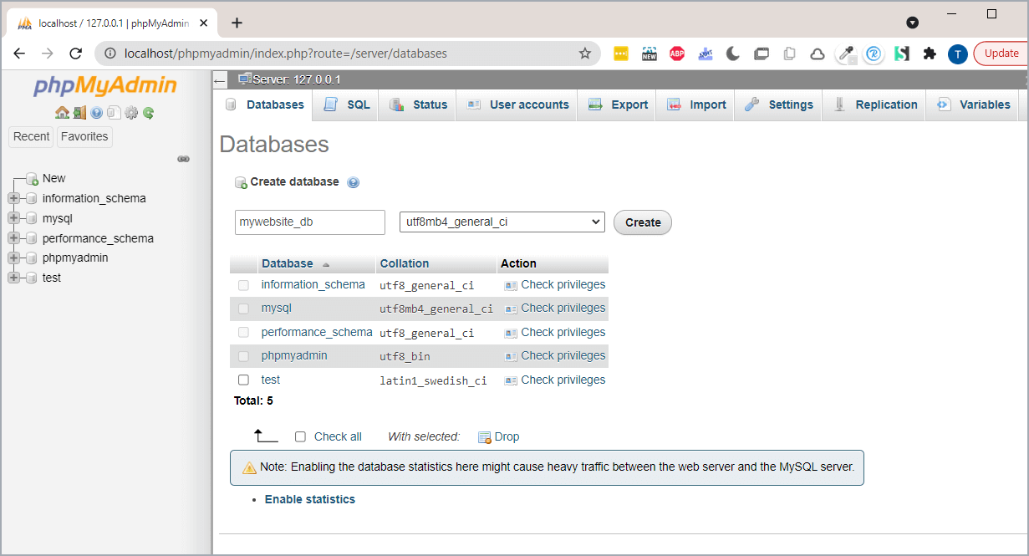Expand the mysql database tree node

coord(13,218)
